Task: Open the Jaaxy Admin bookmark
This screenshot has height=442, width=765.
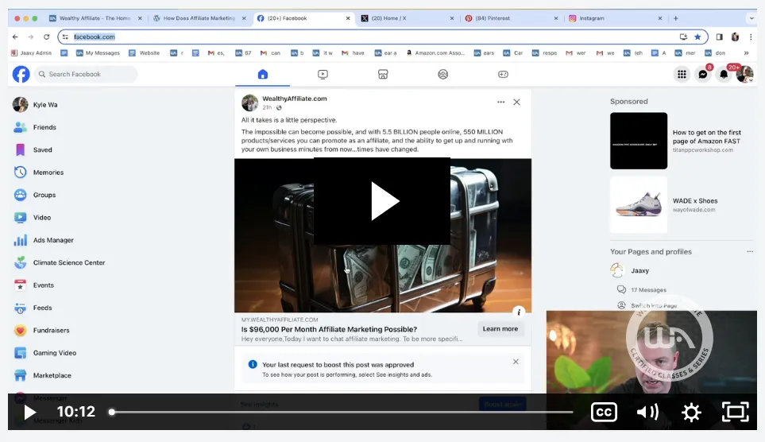Action: [31, 52]
